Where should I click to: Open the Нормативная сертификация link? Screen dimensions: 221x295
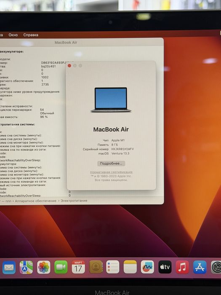[x=111, y=172]
